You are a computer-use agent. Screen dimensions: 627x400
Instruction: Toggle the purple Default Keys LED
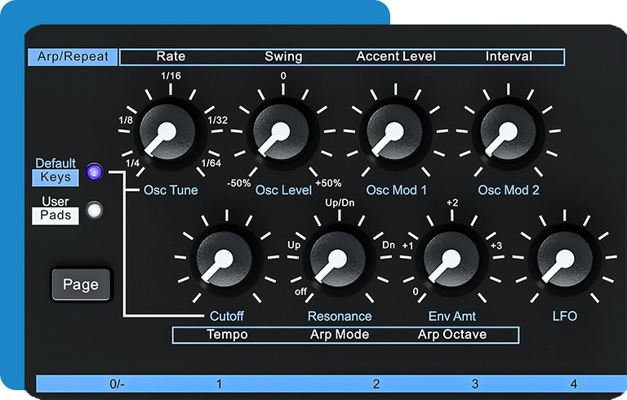tap(95, 172)
